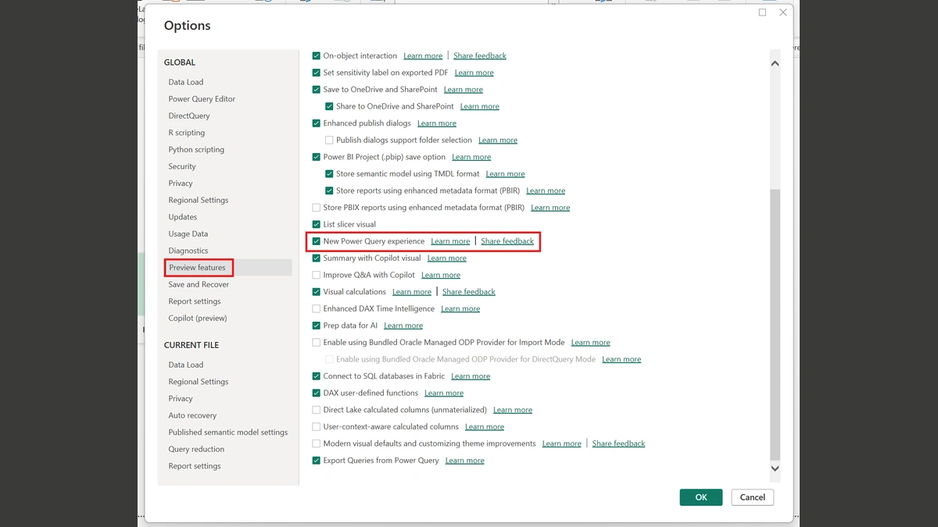
Task: Open DirectQuery options page
Action: (189, 116)
